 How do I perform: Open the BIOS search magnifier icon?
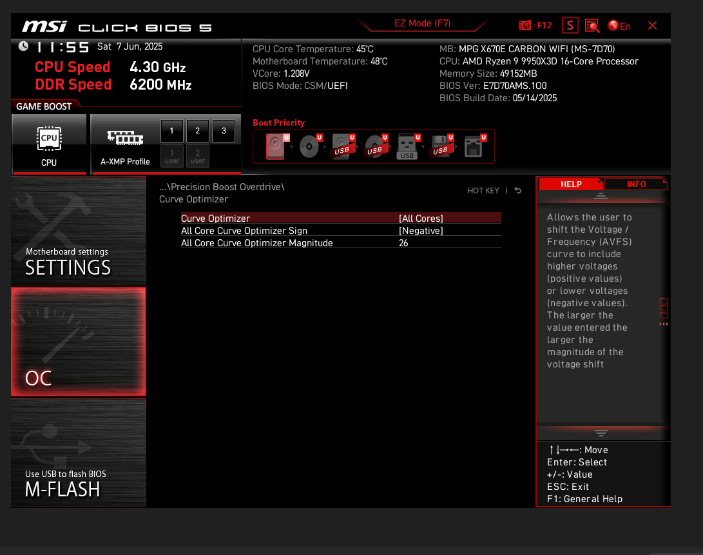coord(592,26)
